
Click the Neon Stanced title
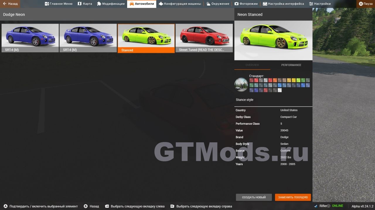pos(250,14)
